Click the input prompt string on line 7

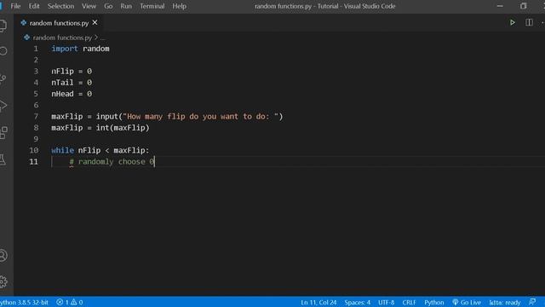point(201,117)
